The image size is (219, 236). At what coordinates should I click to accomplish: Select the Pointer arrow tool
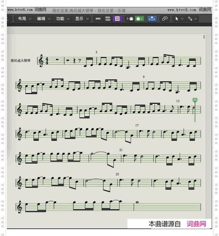coord(177,19)
